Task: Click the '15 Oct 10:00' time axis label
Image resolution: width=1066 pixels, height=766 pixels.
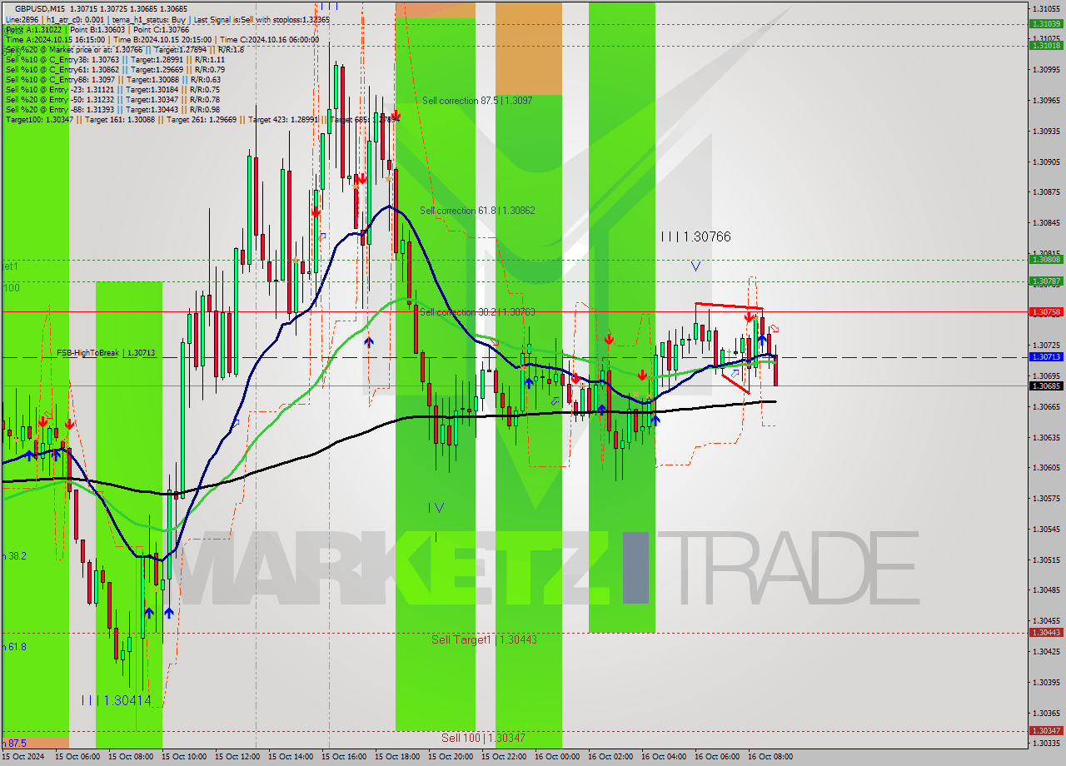Action: (184, 757)
